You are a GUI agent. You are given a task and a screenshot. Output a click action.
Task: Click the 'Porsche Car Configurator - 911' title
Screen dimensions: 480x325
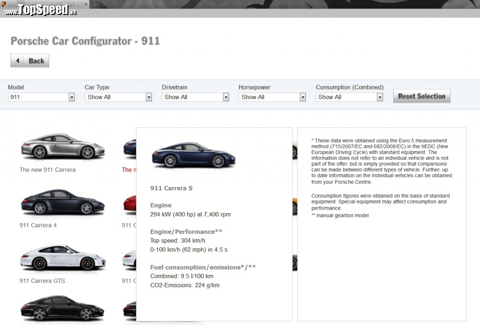85,41
